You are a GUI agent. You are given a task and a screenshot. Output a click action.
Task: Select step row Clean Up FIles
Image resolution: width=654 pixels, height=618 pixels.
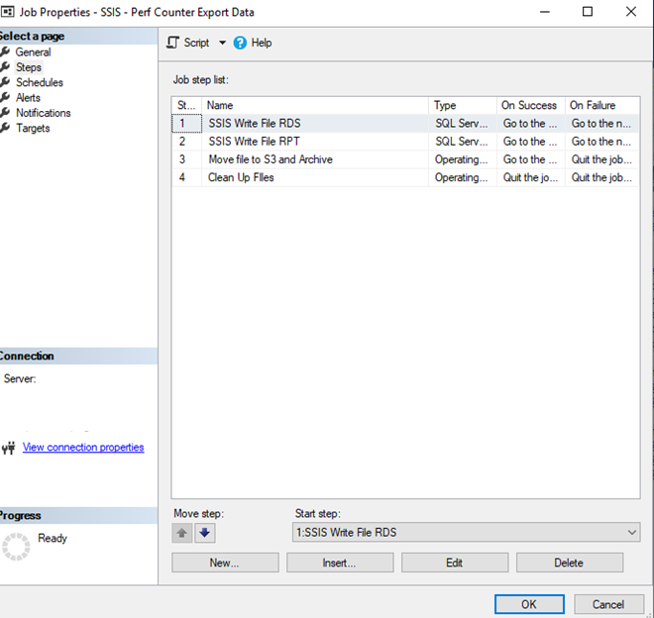click(x=405, y=177)
